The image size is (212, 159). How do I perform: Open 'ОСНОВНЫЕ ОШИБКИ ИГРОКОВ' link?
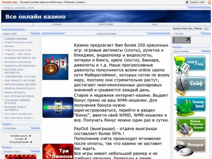[17, 102]
